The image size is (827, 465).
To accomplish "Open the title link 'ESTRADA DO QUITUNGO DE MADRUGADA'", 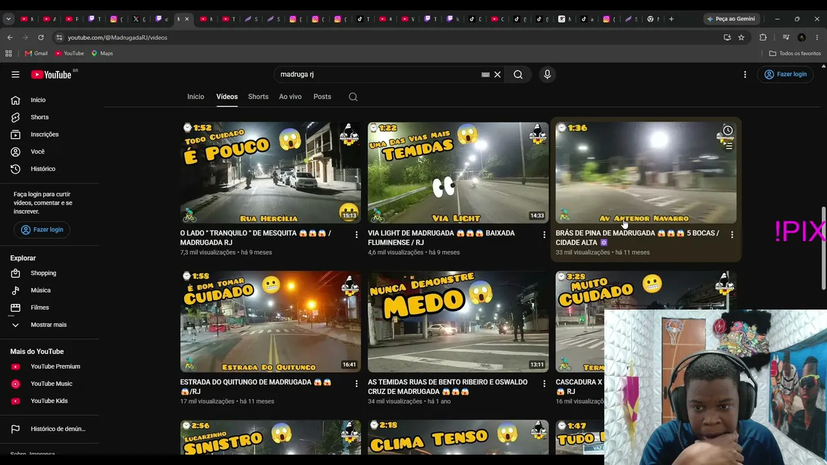I will point(257,387).
